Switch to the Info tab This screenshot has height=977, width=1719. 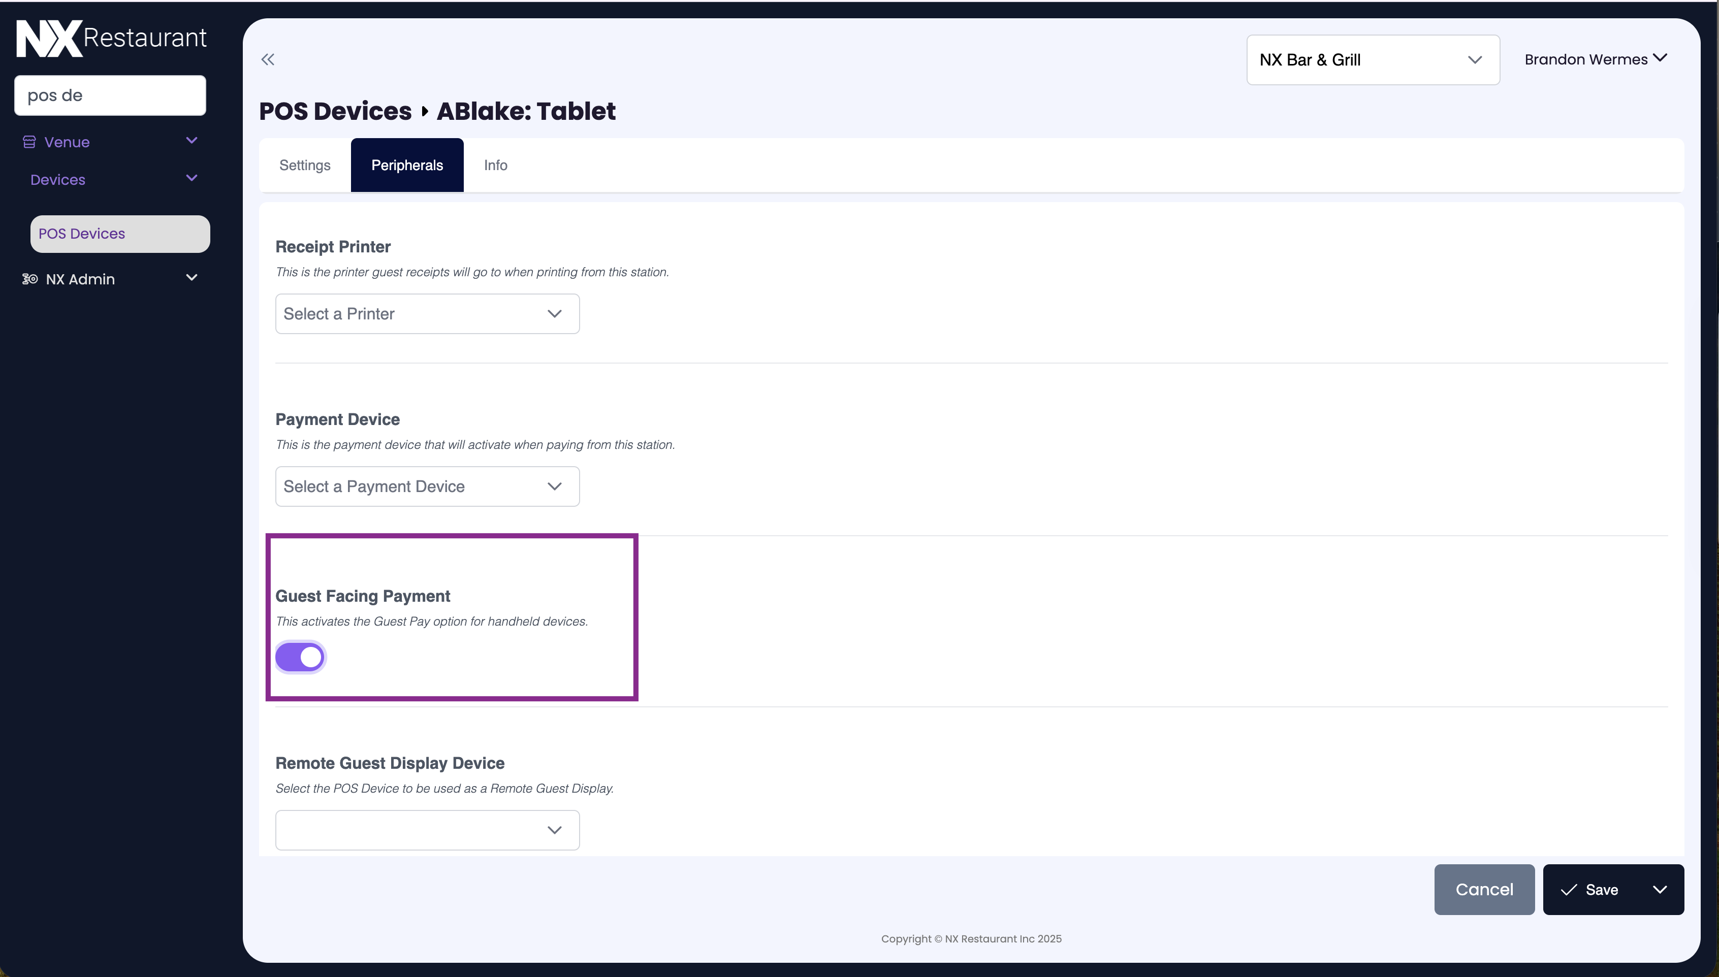[495, 166]
